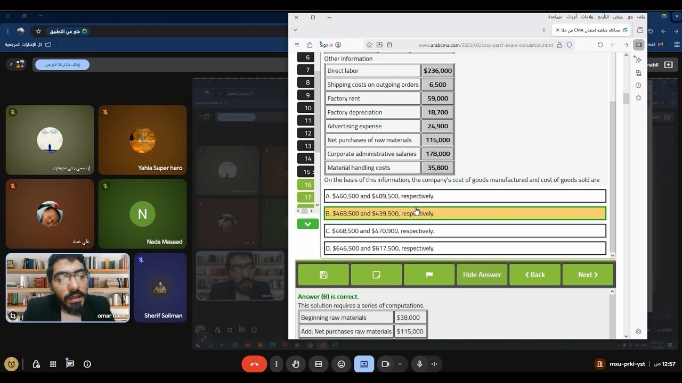Open site security padlock info
The width and height of the screenshot is (682, 383).
(x=559, y=45)
